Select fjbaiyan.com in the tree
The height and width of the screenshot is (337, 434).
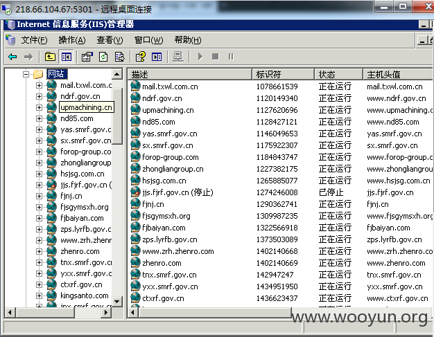82,218
